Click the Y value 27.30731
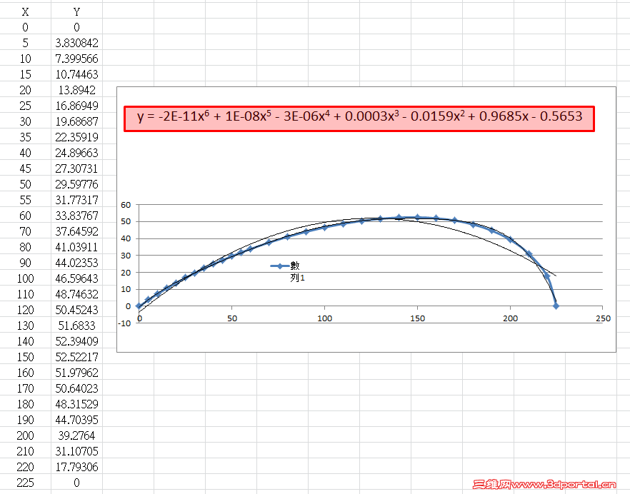 coord(76,168)
